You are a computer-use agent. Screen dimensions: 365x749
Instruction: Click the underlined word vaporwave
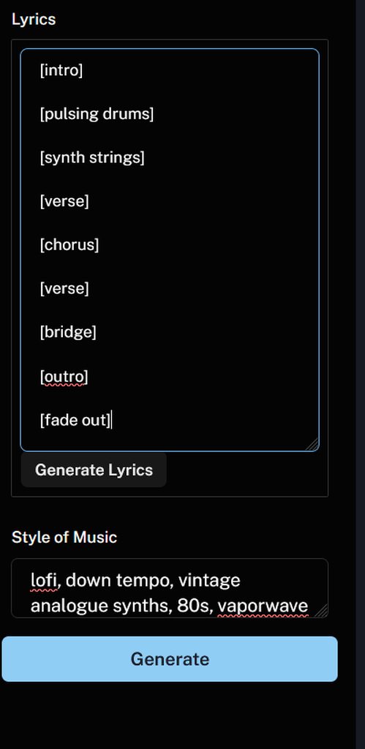coord(263,606)
